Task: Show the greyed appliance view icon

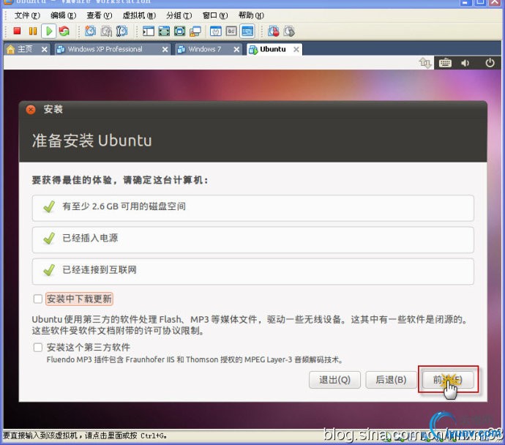Action: coord(231,31)
